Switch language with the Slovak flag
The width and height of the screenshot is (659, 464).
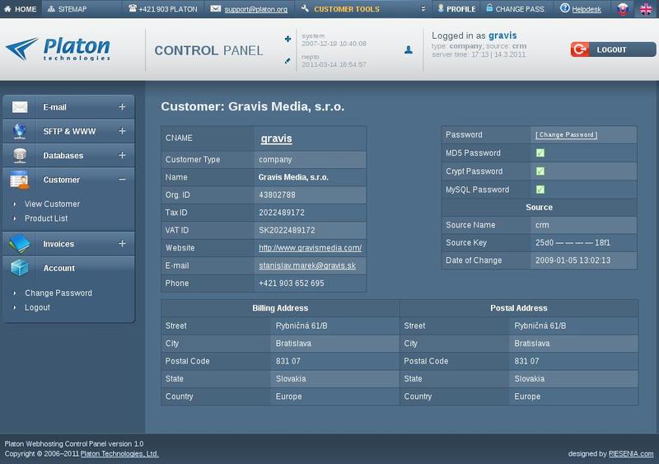point(623,9)
